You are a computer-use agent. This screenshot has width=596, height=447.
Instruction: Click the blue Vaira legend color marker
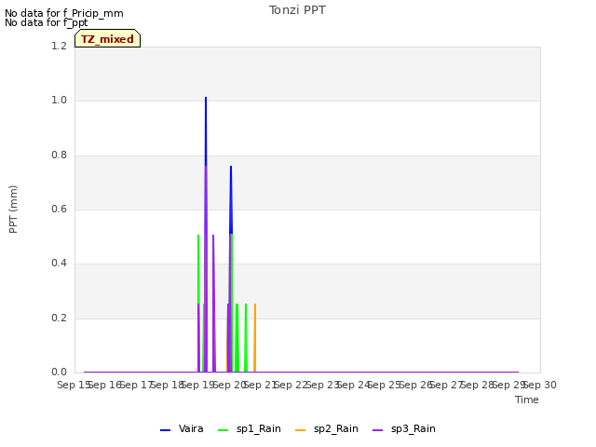pos(166,430)
